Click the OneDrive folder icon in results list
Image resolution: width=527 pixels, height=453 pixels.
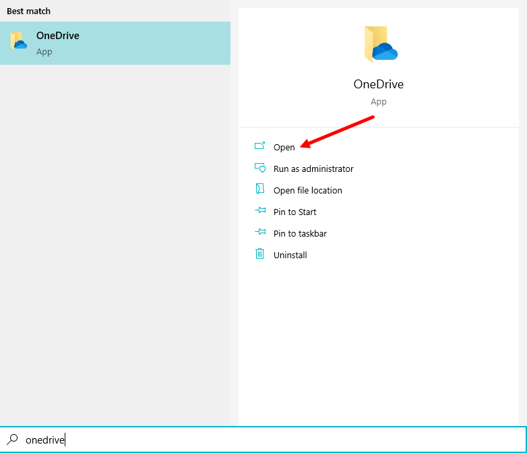(x=18, y=41)
